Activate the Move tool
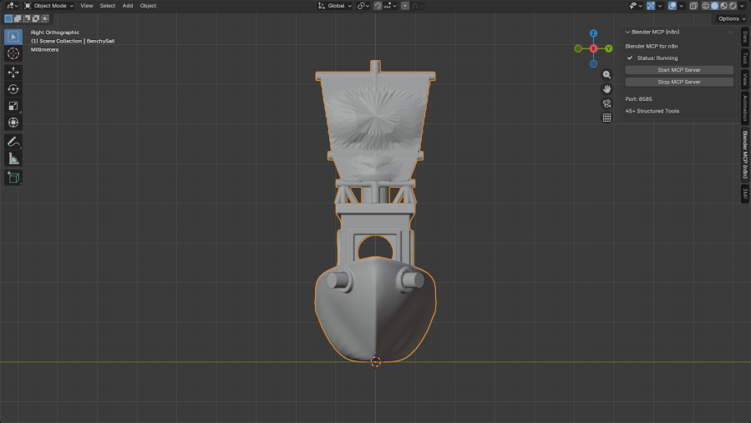 click(13, 73)
